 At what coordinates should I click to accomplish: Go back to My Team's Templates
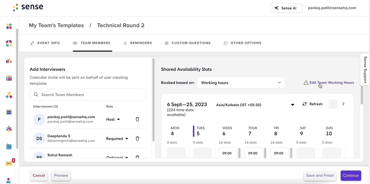point(56,25)
